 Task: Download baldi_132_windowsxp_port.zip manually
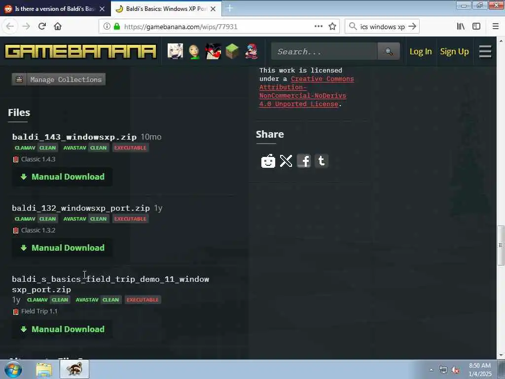pos(63,248)
